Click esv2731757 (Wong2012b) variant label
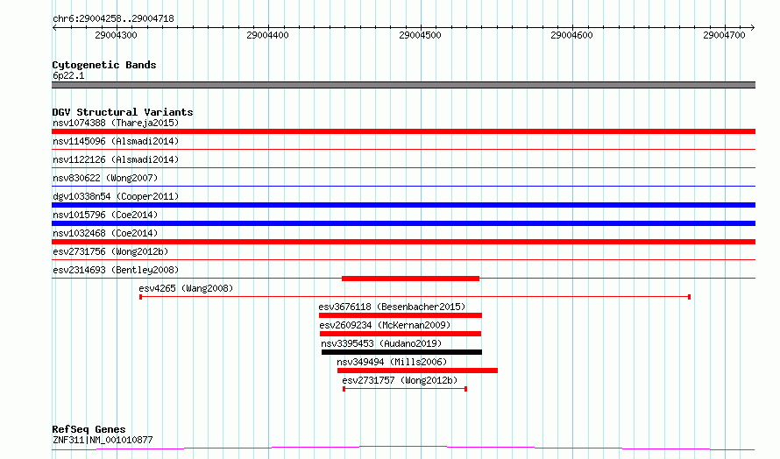The width and height of the screenshot is (780, 459). coord(400,380)
